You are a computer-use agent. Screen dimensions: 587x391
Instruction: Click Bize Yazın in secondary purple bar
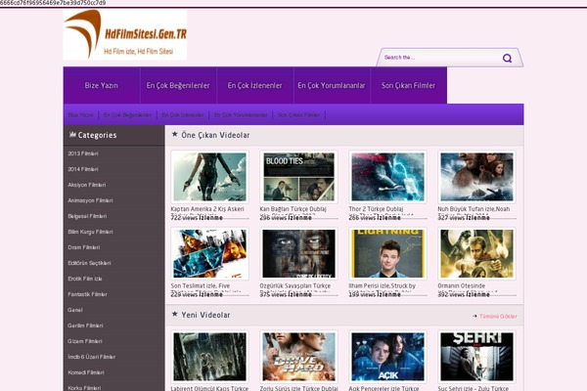(x=80, y=115)
